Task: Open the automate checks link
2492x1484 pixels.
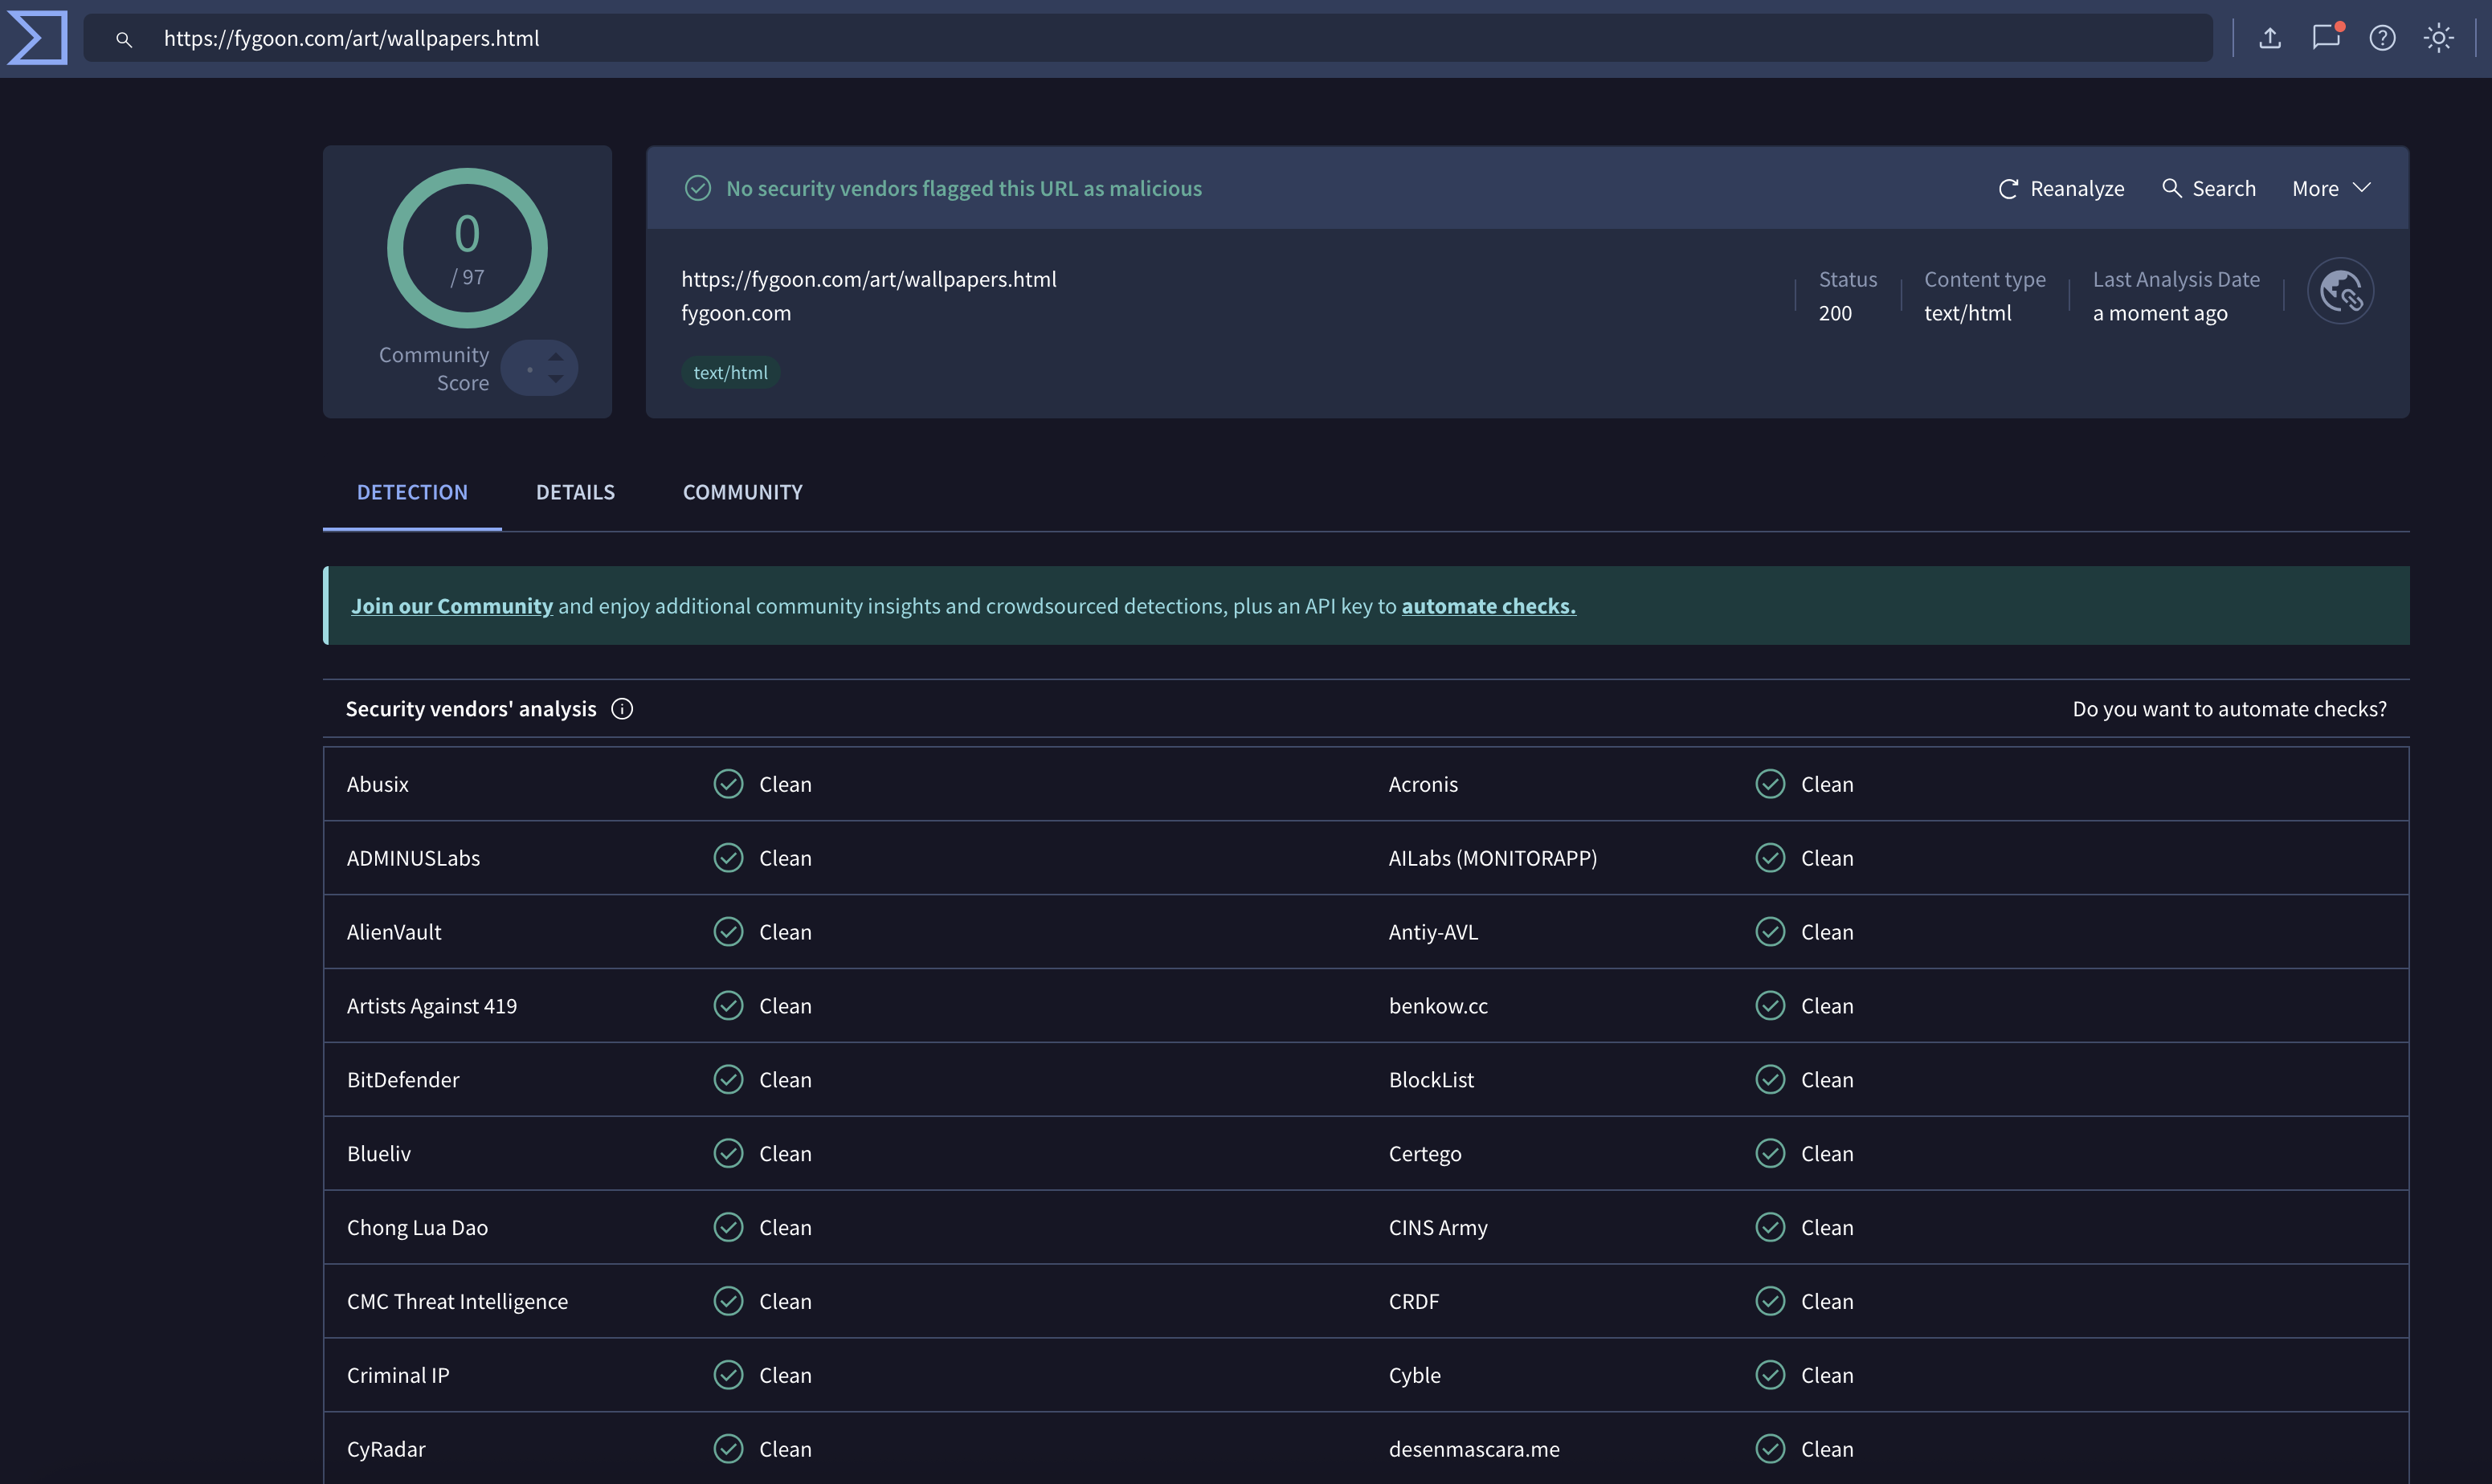Action: (1489, 606)
